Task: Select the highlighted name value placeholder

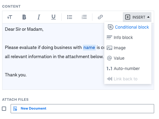Action: click(x=89, y=47)
